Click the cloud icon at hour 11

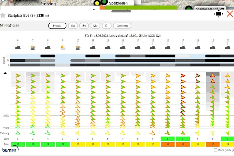coord(93,48)
